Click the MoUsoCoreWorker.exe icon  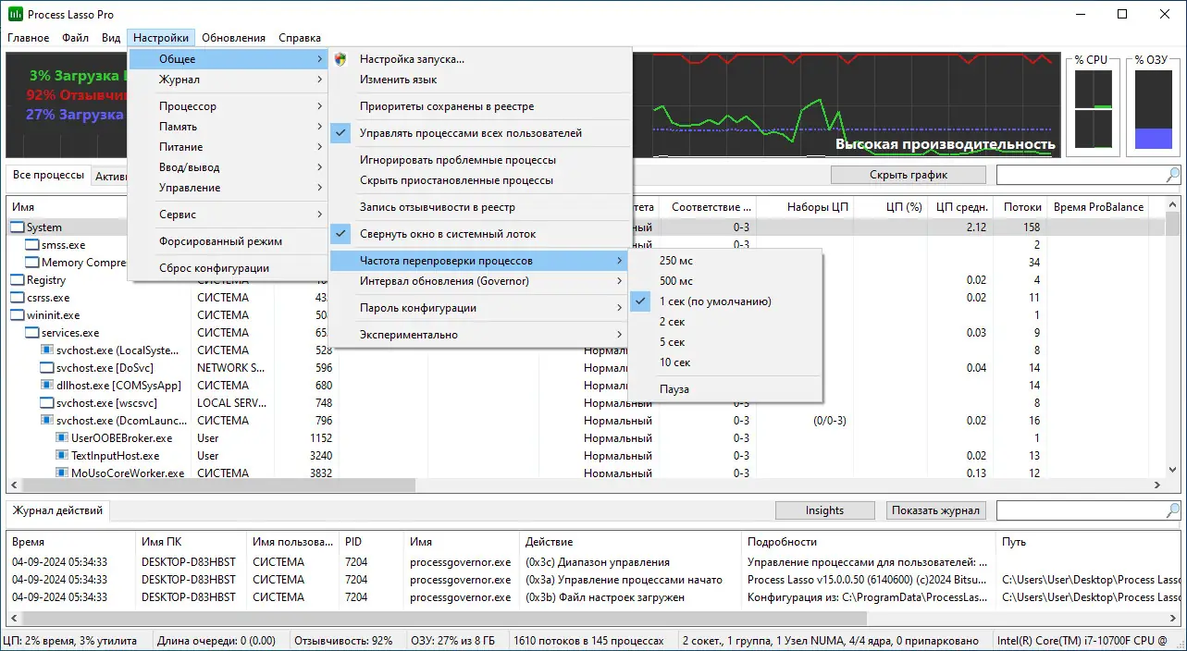point(62,473)
